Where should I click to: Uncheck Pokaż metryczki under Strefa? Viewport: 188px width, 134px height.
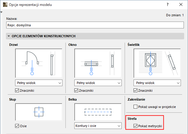point(136,126)
